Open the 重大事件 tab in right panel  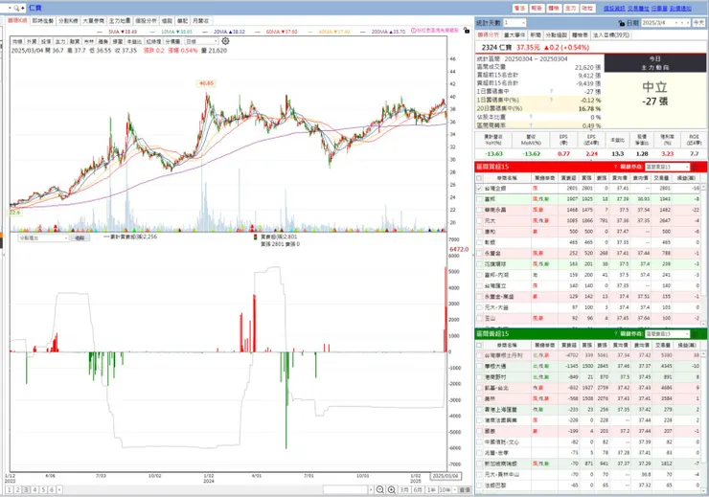pos(515,34)
